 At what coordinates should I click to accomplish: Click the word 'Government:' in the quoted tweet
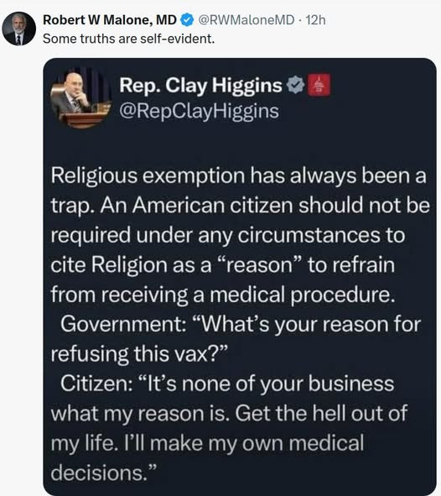[123, 325]
